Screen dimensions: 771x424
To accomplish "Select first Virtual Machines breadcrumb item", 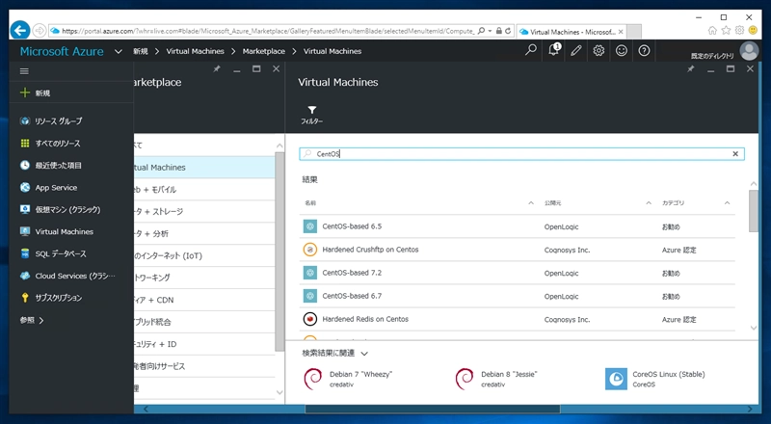I will coord(196,51).
